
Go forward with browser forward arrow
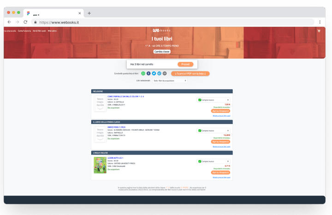[x=18, y=22]
